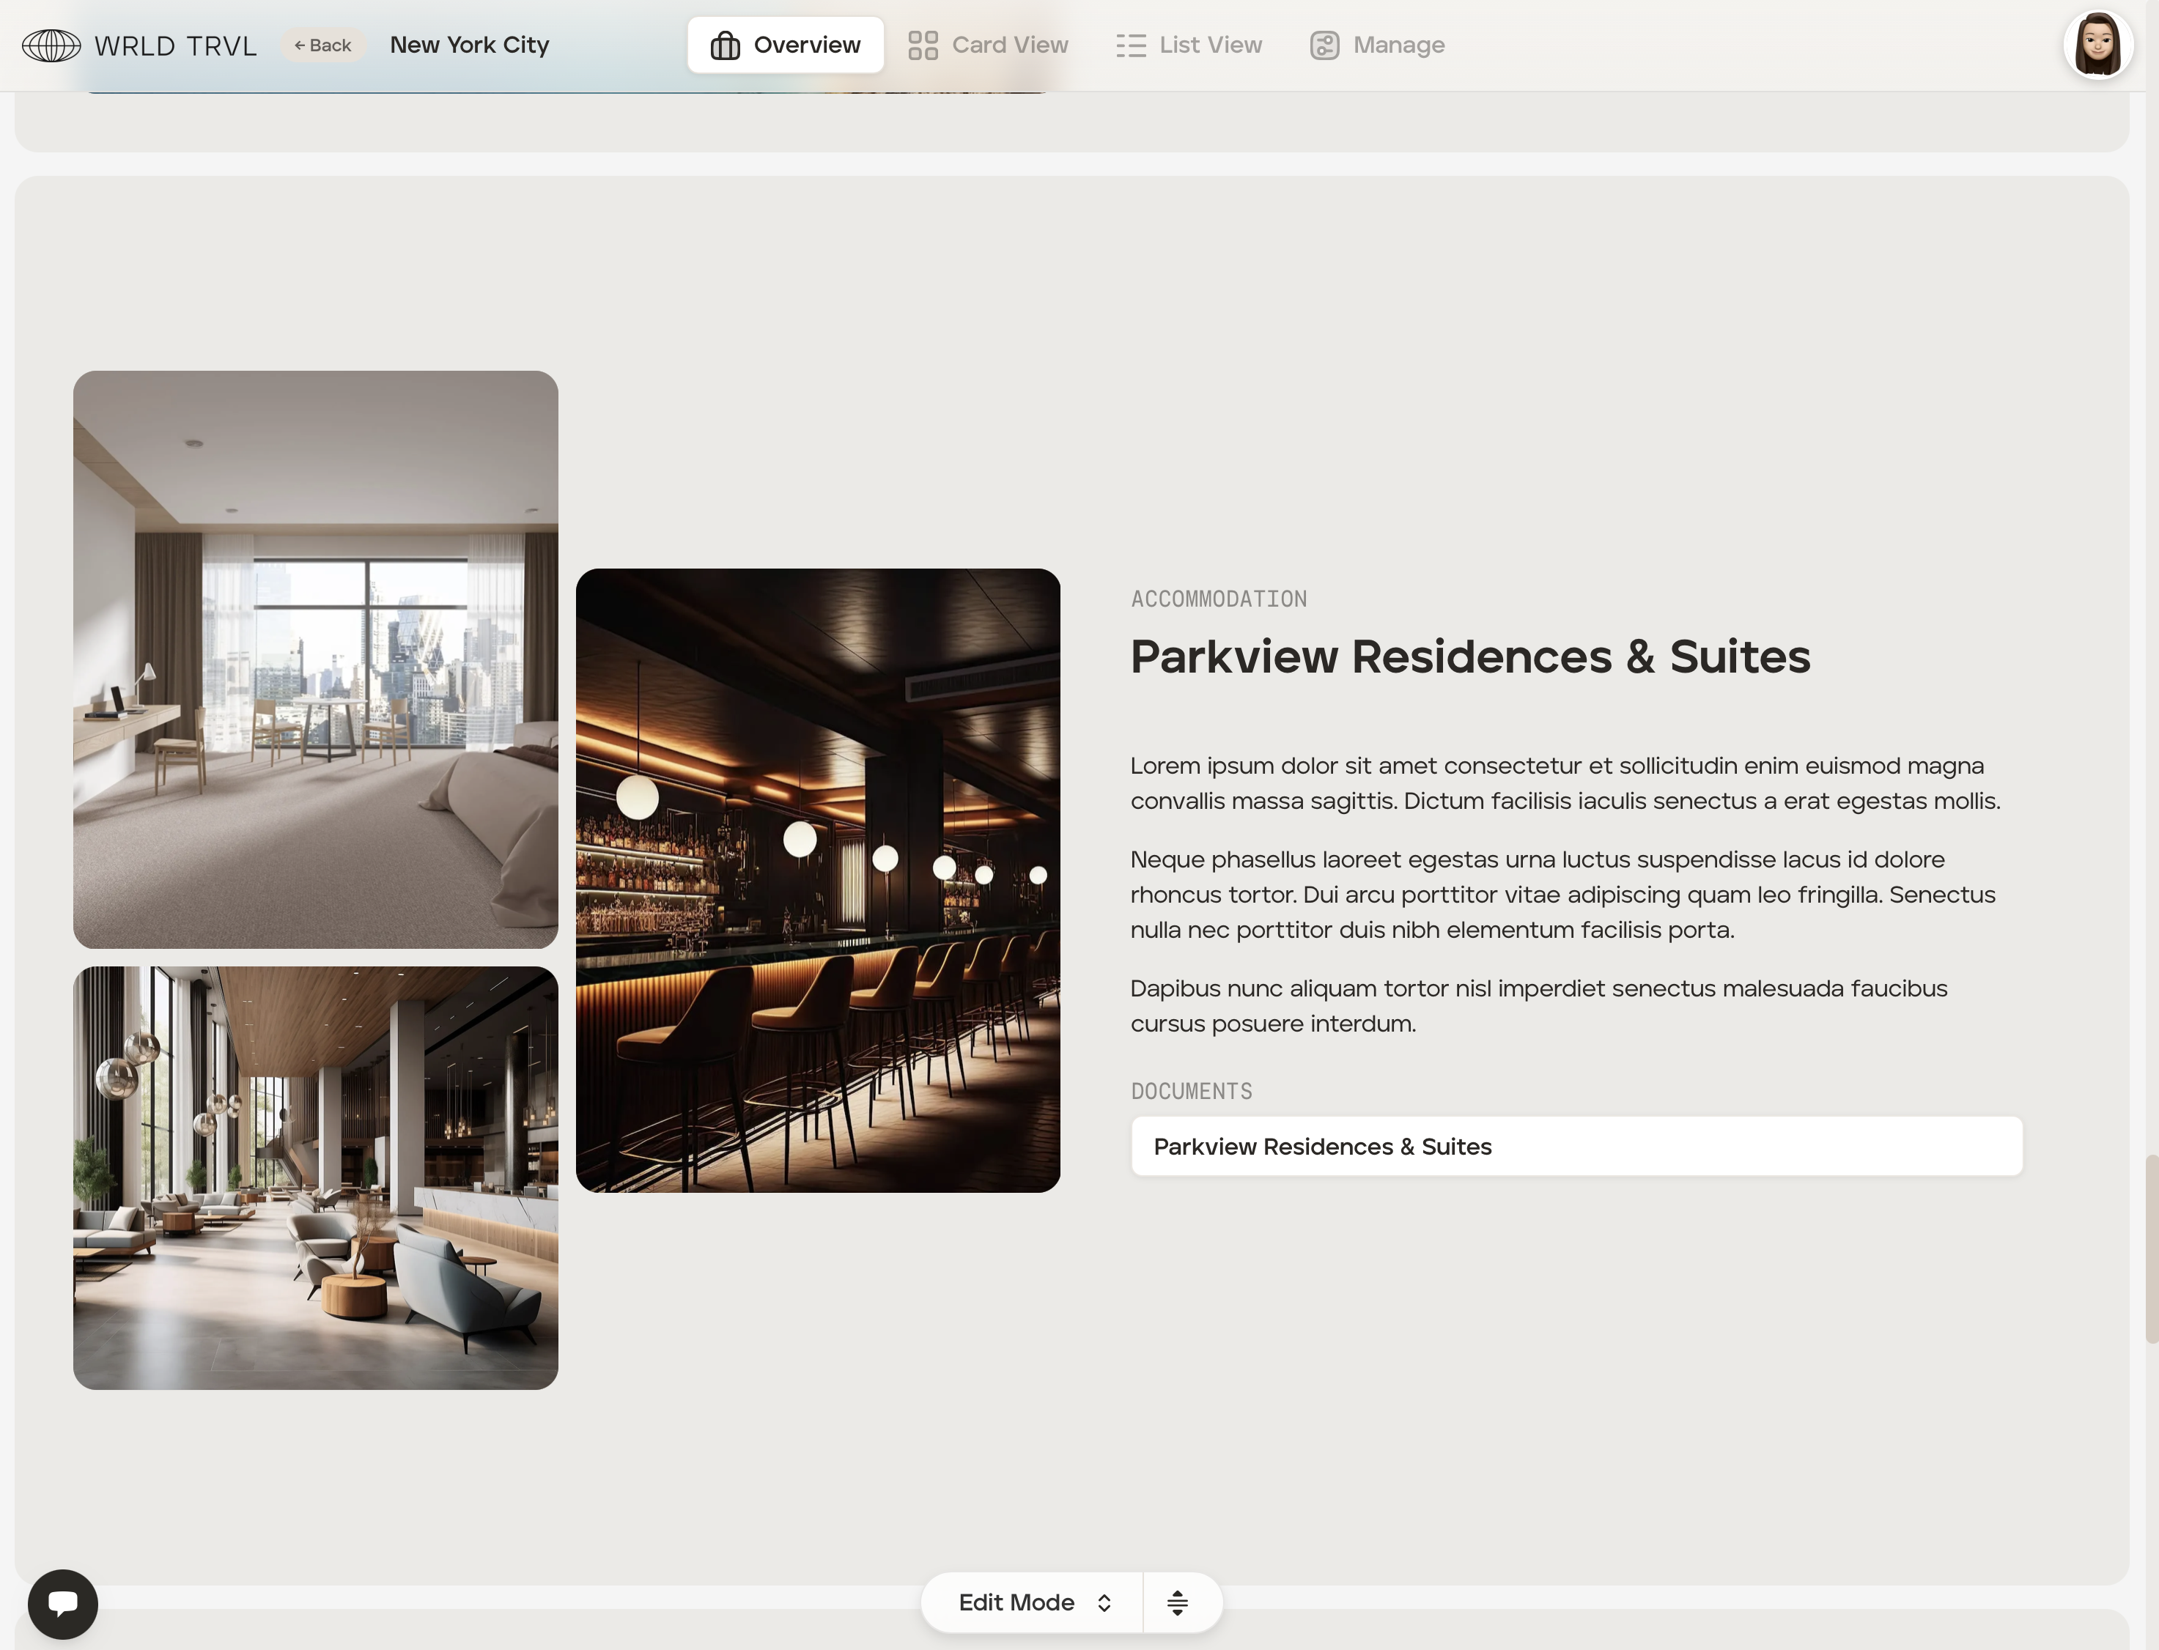Click the Edit Mode up-down chevron
Image resolution: width=2159 pixels, height=1650 pixels.
[x=1104, y=1603]
